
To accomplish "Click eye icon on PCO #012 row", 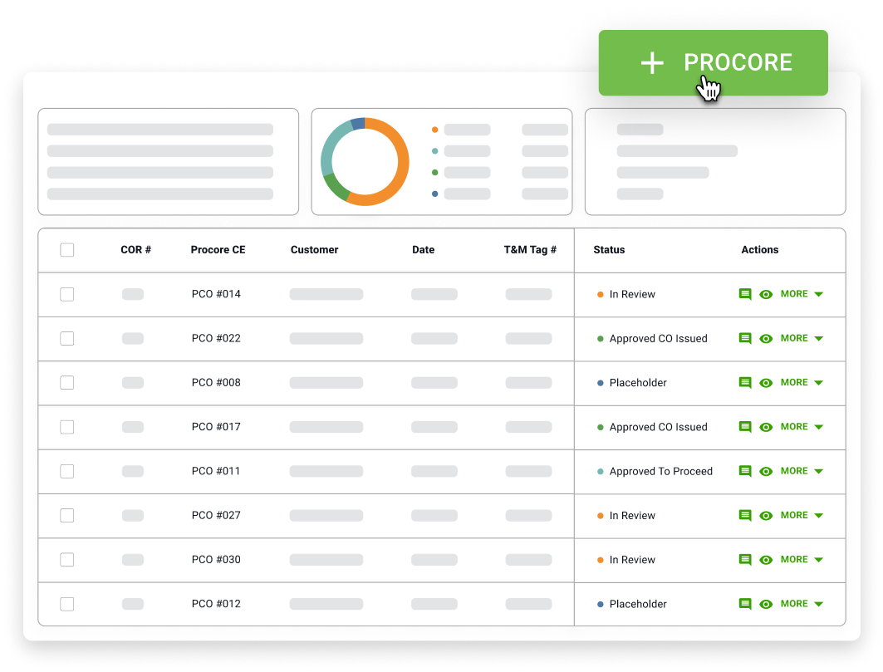I will pos(766,604).
